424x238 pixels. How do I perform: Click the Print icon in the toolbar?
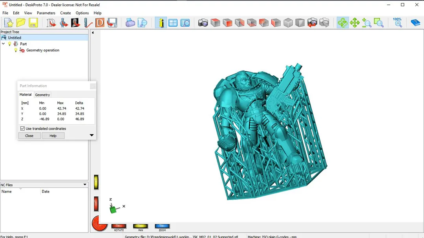(x=130, y=23)
